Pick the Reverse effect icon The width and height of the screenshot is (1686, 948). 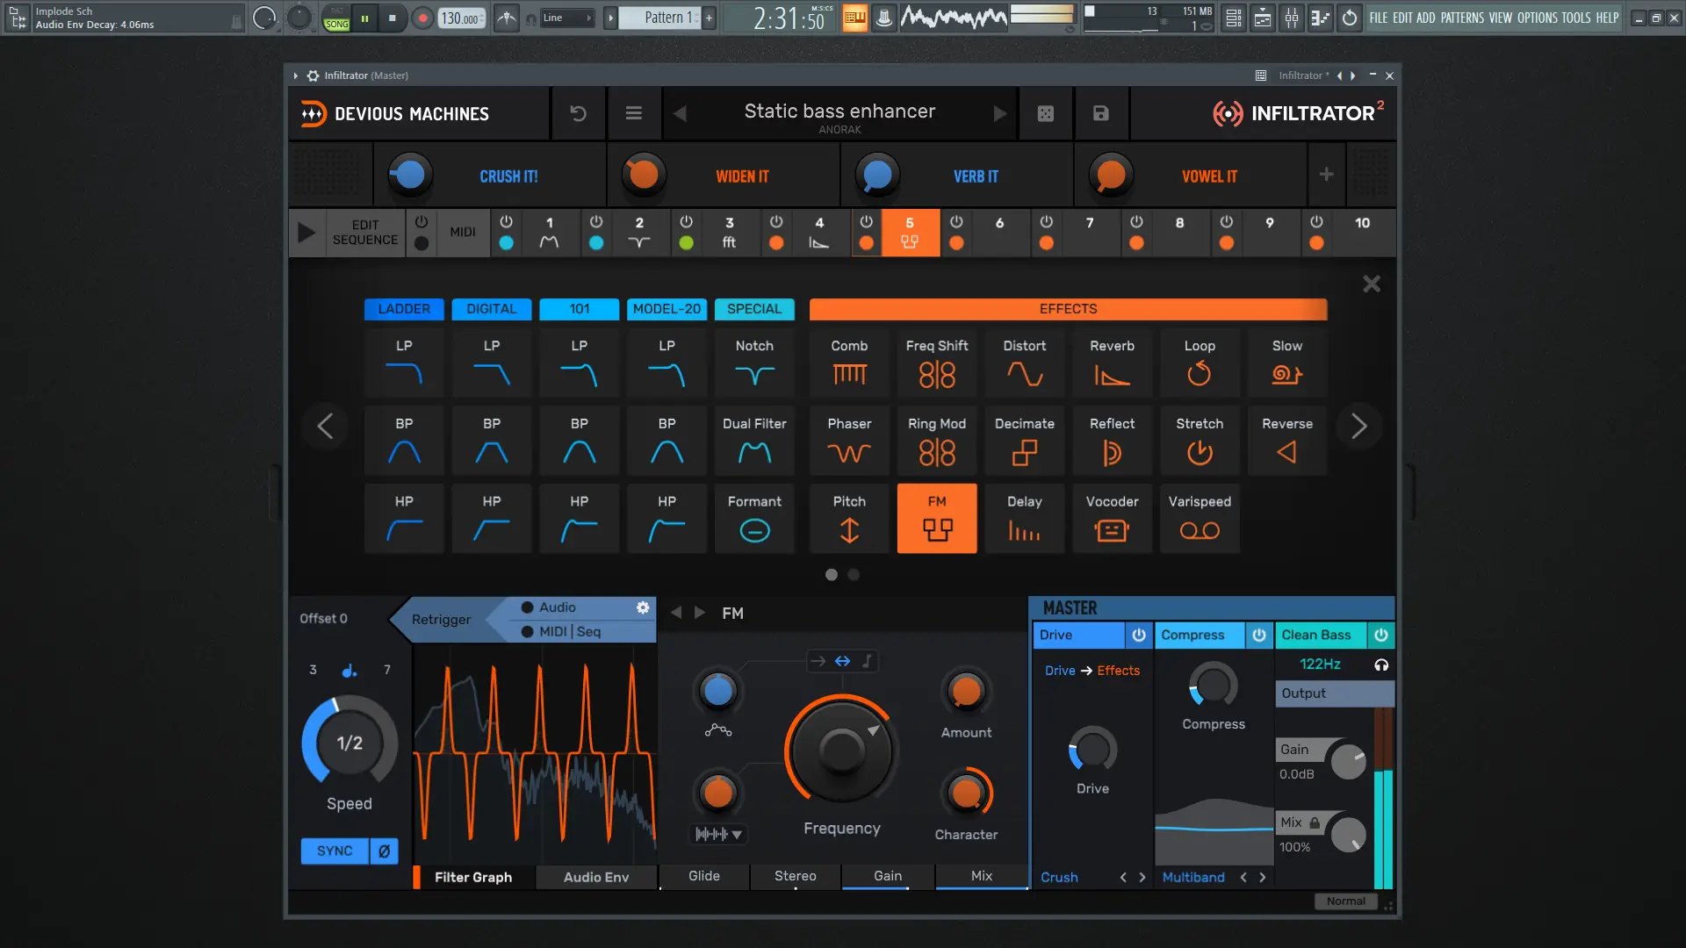pos(1286,451)
